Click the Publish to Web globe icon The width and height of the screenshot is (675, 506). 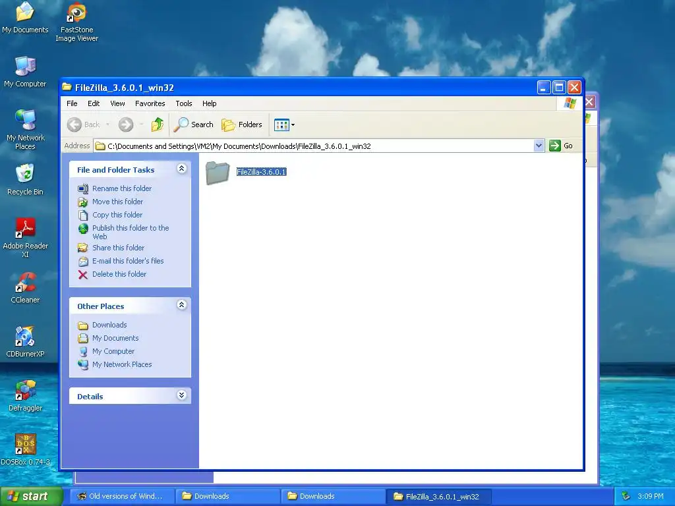click(x=82, y=229)
